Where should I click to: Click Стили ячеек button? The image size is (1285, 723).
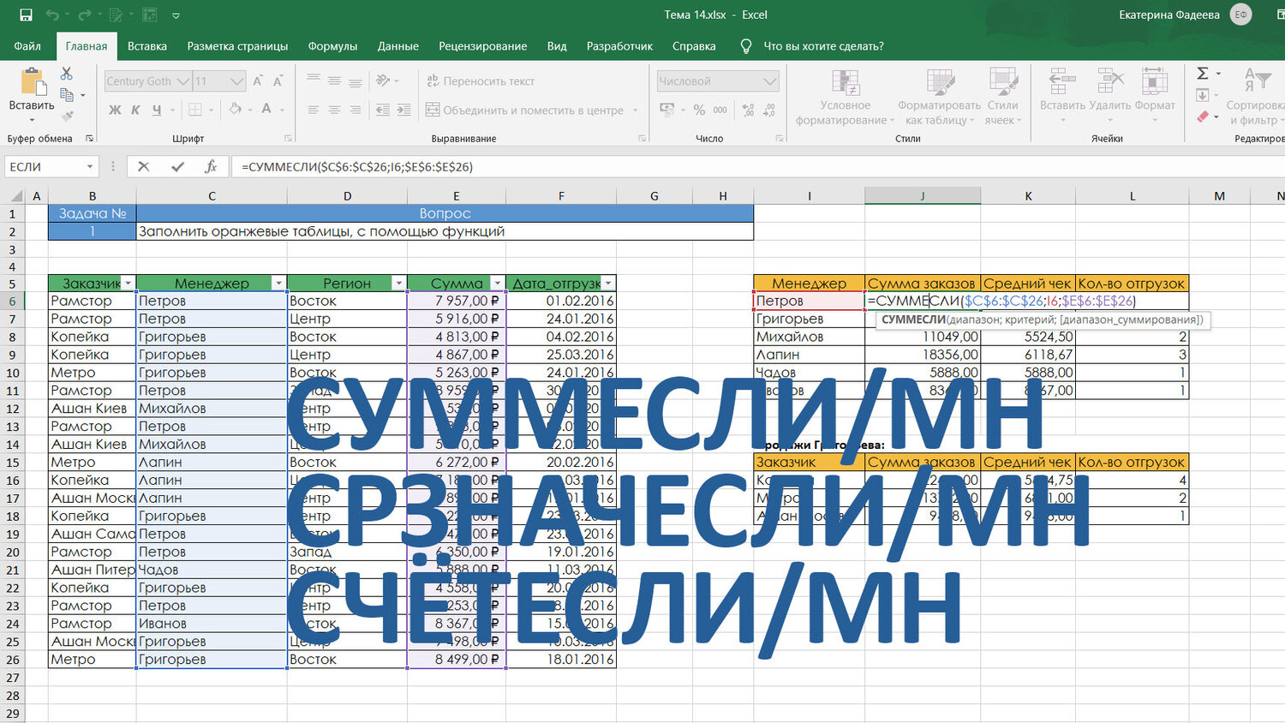click(x=1002, y=97)
